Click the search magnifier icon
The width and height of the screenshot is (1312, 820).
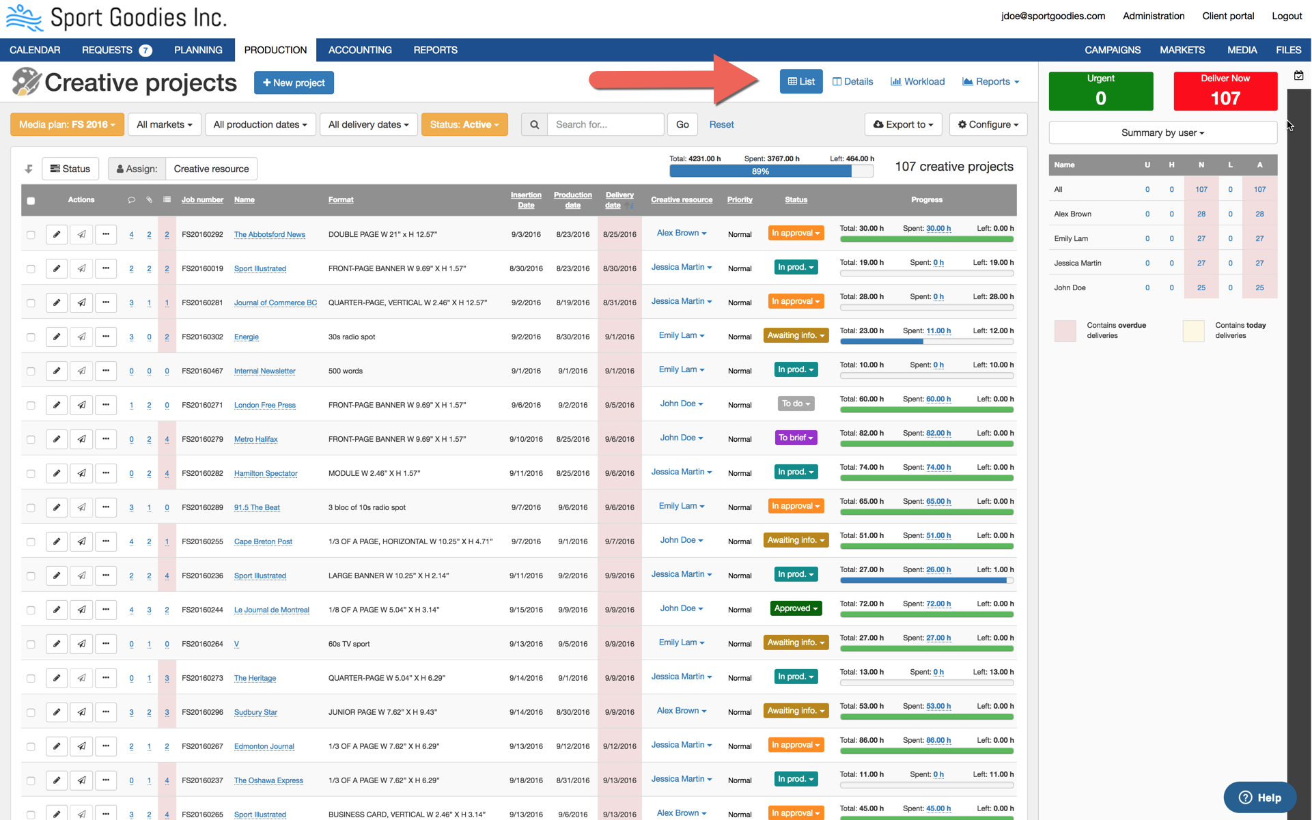[534, 124]
